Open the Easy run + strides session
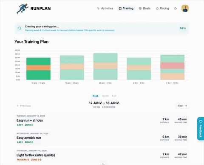The width and height of the screenshot is (204, 165). coord(102,121)
